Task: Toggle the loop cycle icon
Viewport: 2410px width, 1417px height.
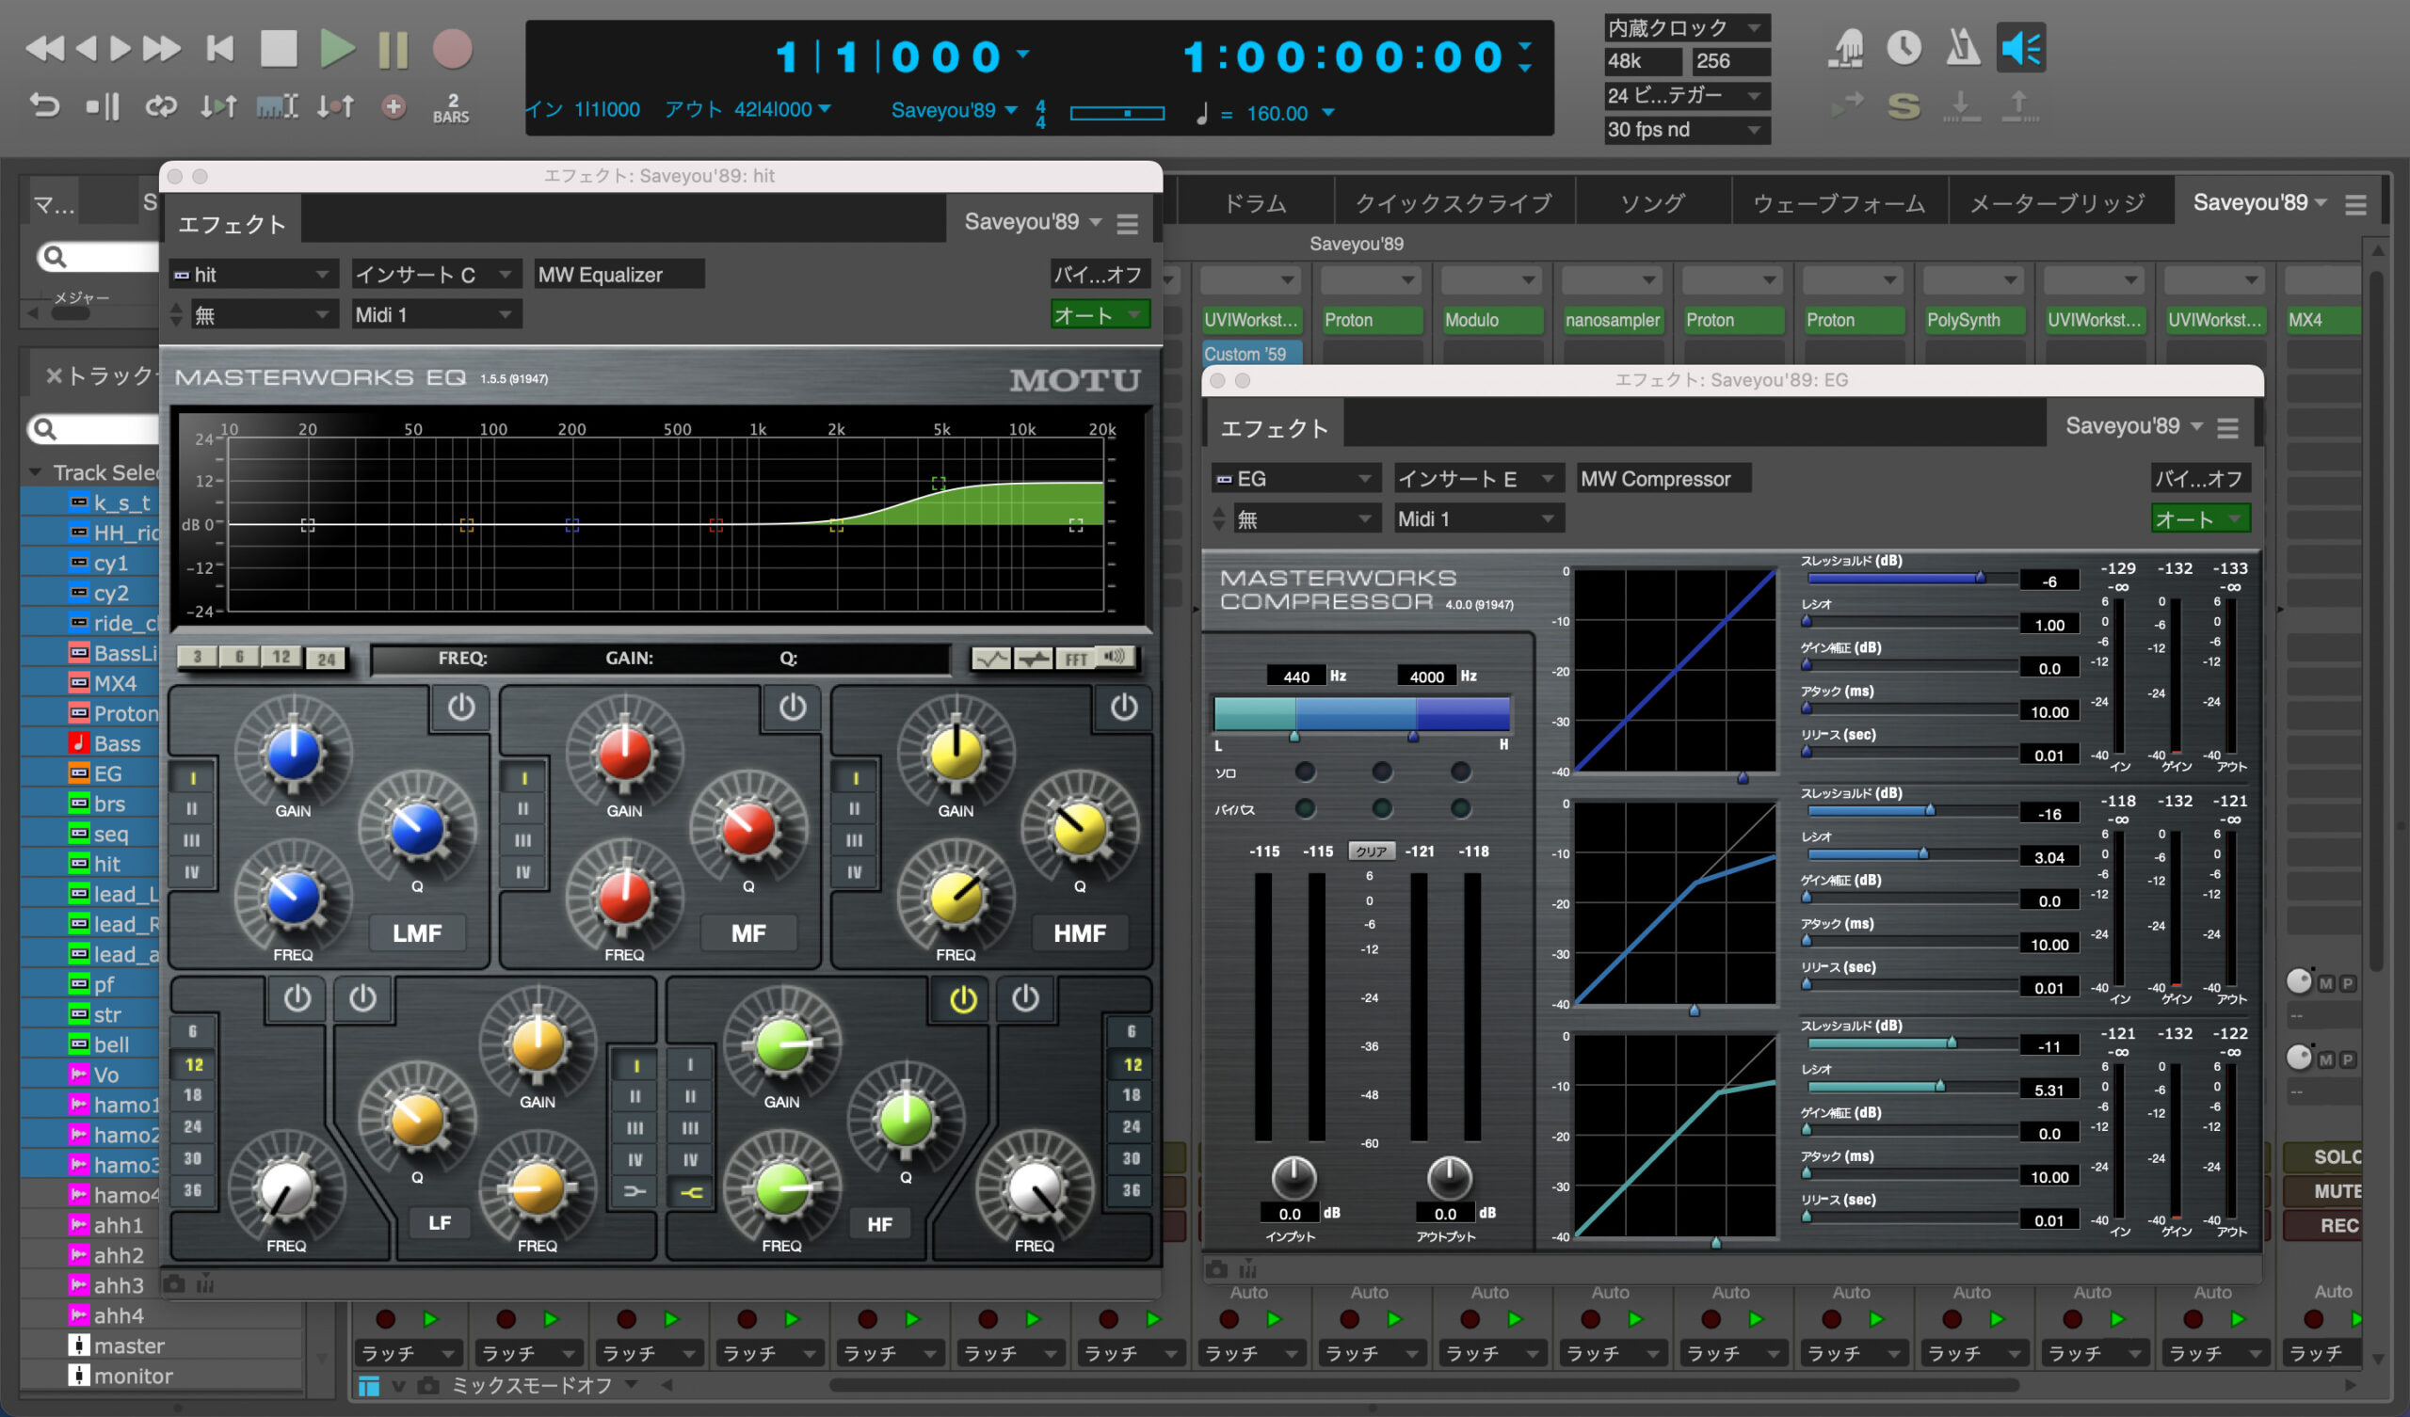Action: click(161, 106)
